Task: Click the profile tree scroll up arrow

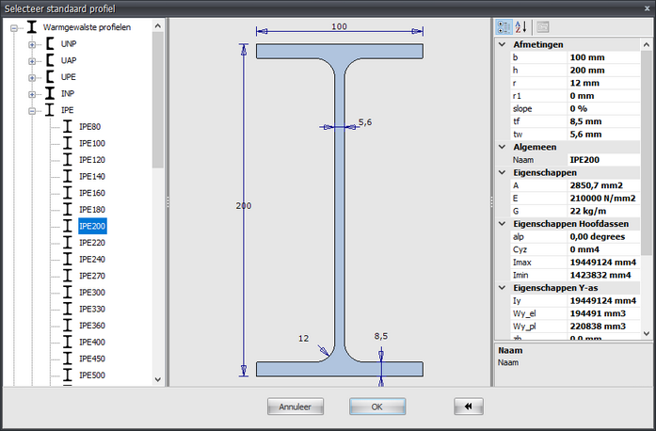Action: click(158, 26)
